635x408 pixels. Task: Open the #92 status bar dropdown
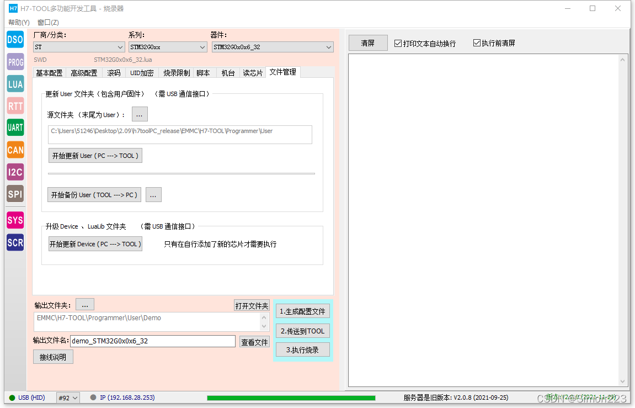pyautogui.click(x=68, y=398)
